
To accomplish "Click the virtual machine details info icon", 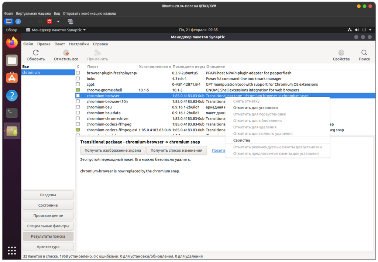I will pyautogui.click(x=18, y=21).
